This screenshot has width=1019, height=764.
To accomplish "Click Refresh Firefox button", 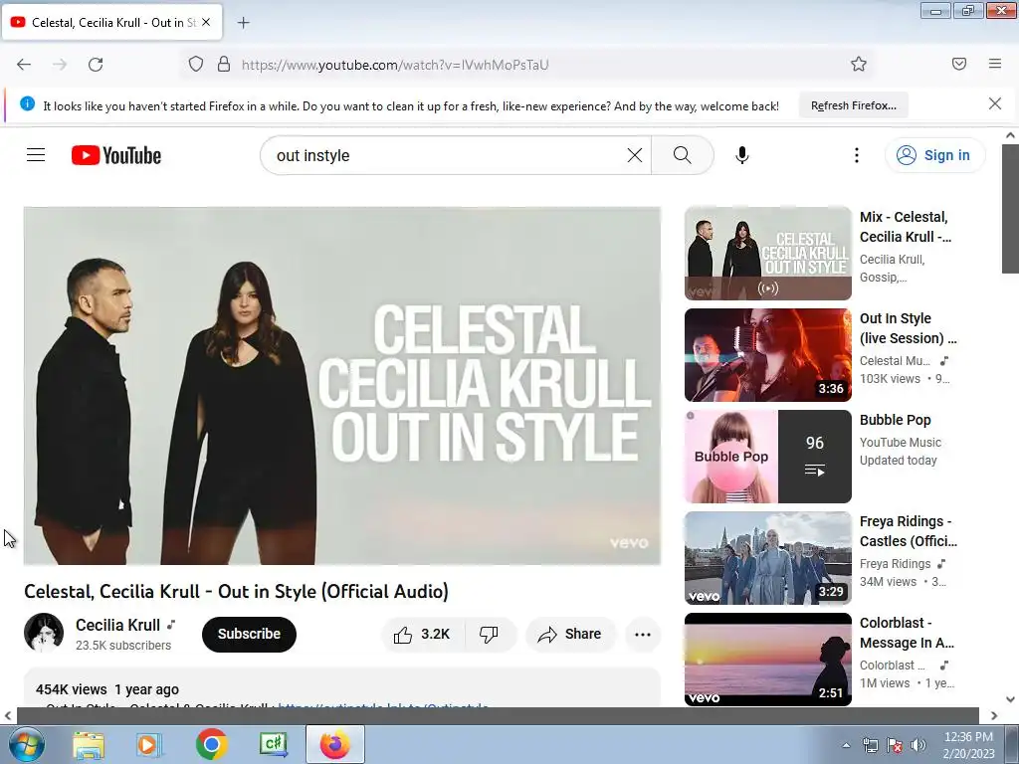I will [x=853, y=105].
